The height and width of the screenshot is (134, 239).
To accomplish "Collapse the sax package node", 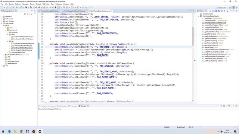I will tap(8, 41).
